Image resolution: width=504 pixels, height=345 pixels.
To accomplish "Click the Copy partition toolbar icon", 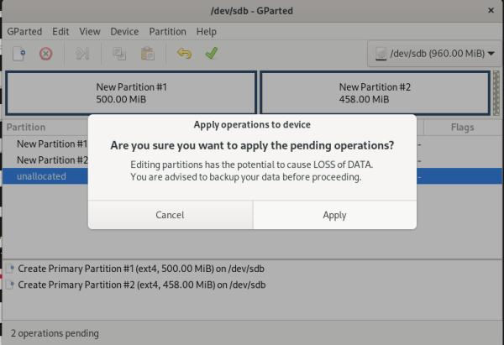I will pos(119,54).
